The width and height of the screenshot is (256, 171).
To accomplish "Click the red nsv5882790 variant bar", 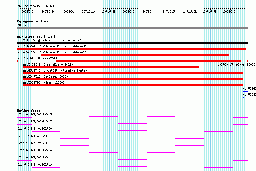I will [x=133, y=85].
